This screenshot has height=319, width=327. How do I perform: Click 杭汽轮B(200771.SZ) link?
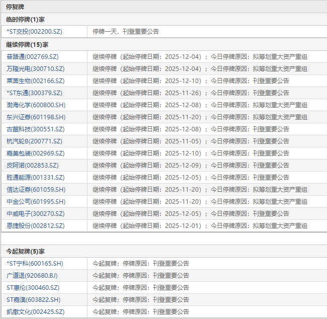point(34,141)
